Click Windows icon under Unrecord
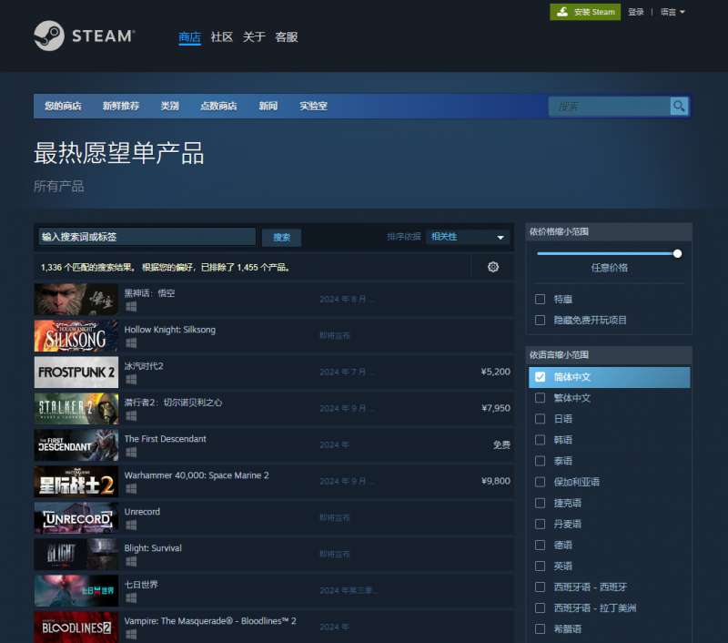This screenshot has height=643, width=728. 131,525
